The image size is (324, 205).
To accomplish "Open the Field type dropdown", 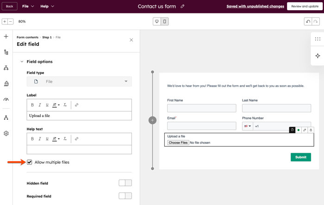I will point(79,81).
